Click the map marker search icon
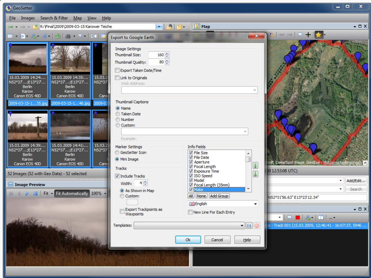 coord(271,35)
